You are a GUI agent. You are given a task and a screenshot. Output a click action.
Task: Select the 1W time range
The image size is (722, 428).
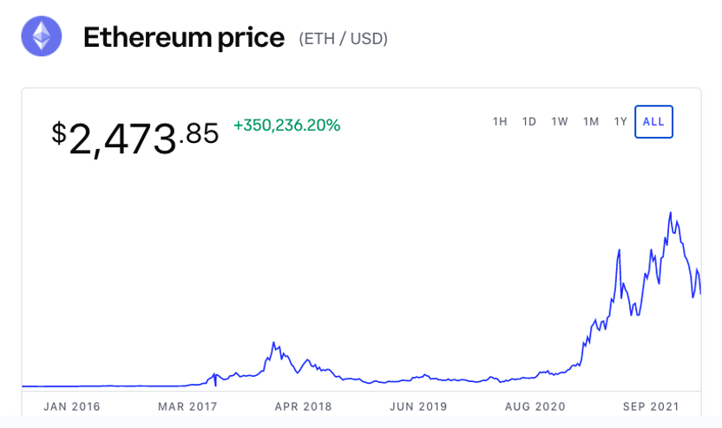(560, 122)
